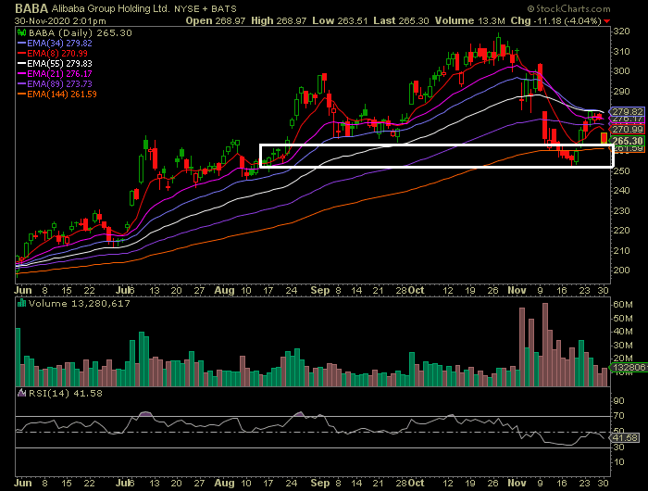Image resolution: width=648 pixels, height=491 pixels.
Task: Select the EMA(144) 261.59 legend entry
Action: coord(57,94)
